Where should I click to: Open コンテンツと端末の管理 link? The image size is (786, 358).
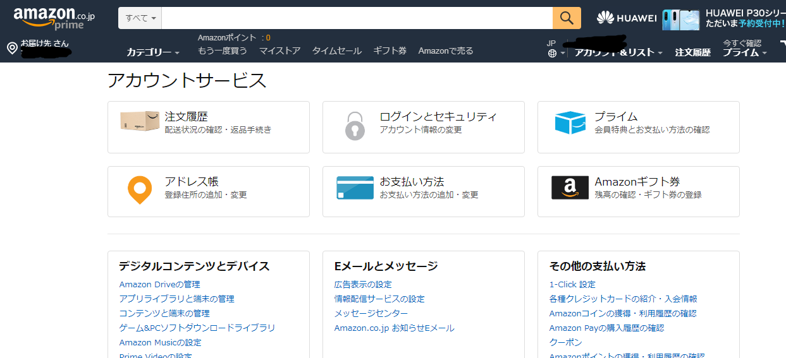[x=164, y=314]
